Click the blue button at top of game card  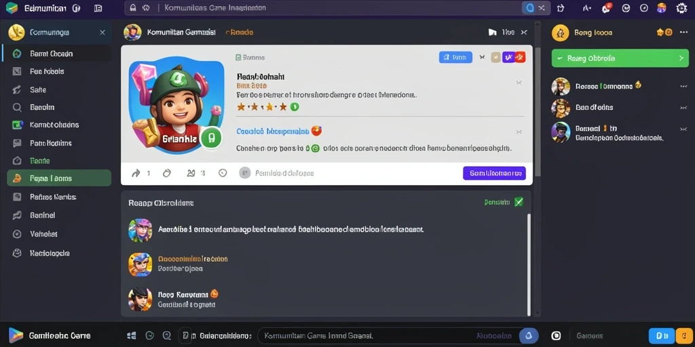click(455, 57)
